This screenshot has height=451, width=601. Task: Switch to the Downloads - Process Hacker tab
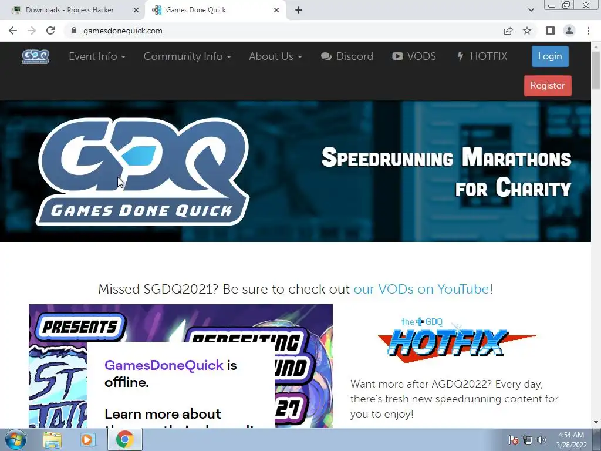point(72,10)
